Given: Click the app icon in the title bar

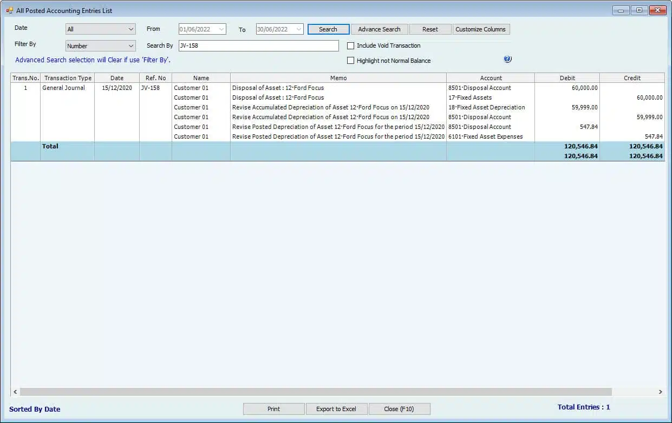Looking at the screenshot, I should coord(9,10).
